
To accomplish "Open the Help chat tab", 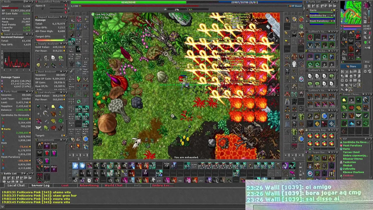I will tap(138, 185).
